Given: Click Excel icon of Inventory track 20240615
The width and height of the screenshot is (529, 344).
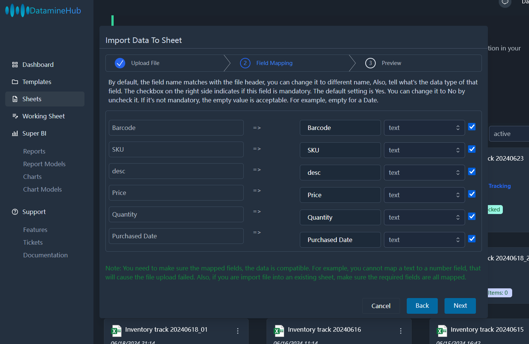Looking at the screenshot, I should coord(442,331).
